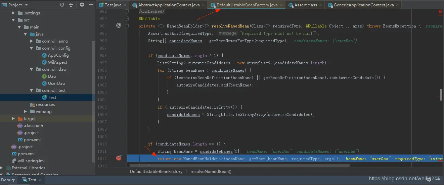
Task: Select the DefaultListableBeanFactory.java tab
Action: 247,5
